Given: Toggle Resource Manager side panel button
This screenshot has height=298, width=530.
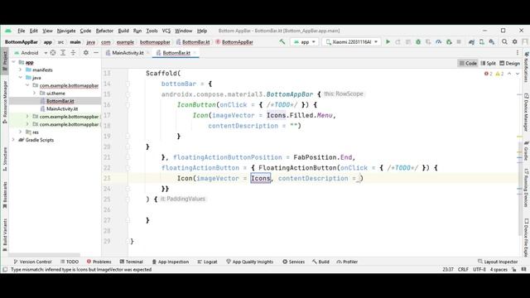Looking at the screenshot, I should pos(5,103).
